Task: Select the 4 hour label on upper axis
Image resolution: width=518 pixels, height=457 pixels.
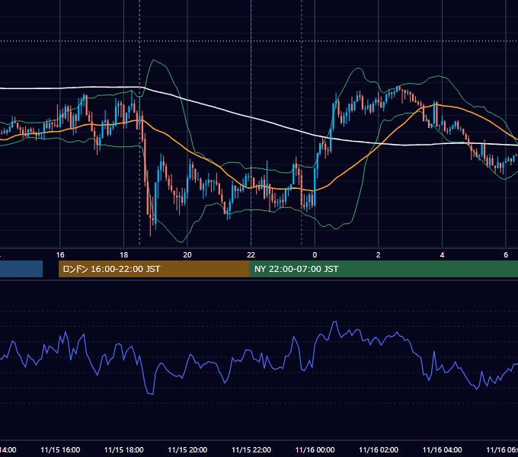Action: pyautogui.click(x=442, y=254)
